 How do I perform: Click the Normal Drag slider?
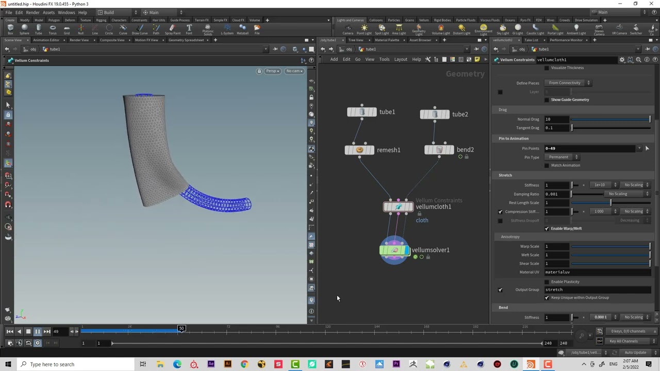pyautogui.click(x=611, y=120)
